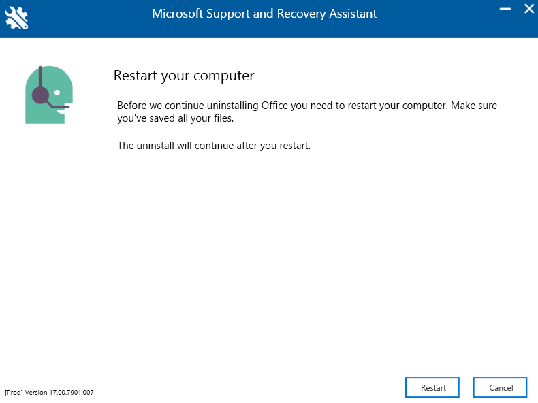The image size is (538, 403).
Task: Click the Microsoft Support and Recovery Assistant title
Action: point(264,14)
